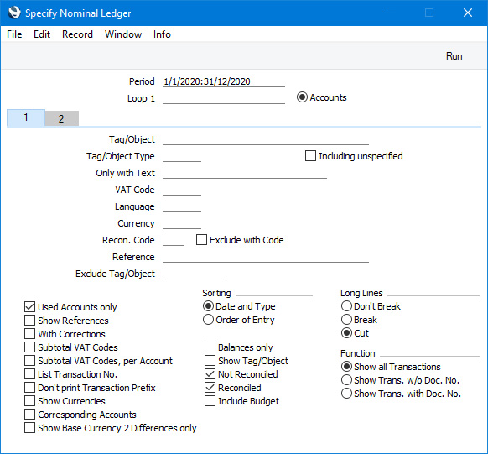Minimize the Specify Nominal Ledger window
The width and height of the screenshot is (488, 454).
(392, 13)
